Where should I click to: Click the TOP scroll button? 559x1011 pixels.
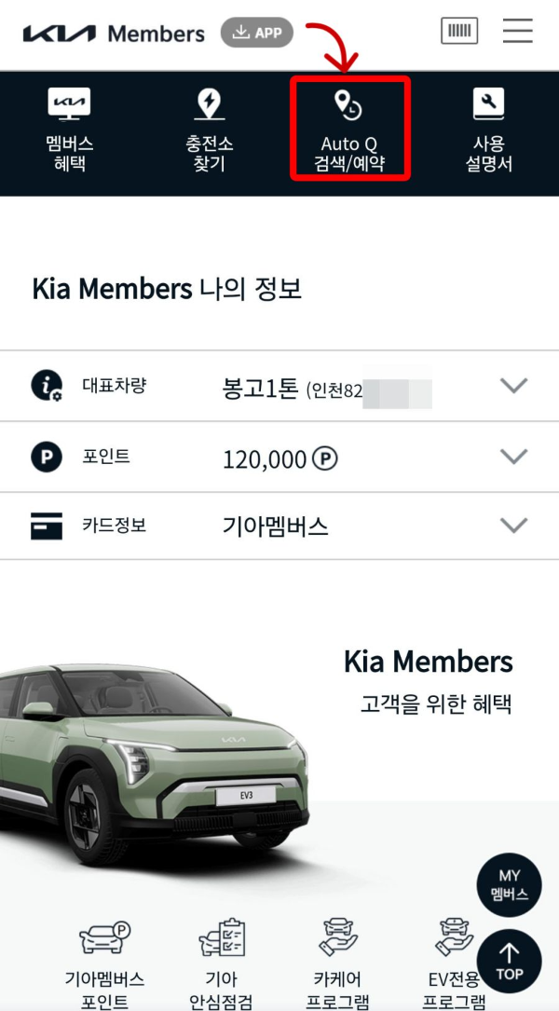(510, 961)
